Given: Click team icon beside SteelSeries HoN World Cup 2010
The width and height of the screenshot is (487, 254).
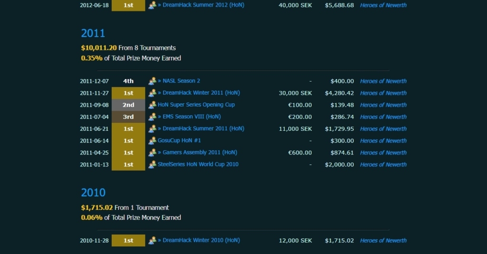Looking at the screenshot, I should pos(152,164).
